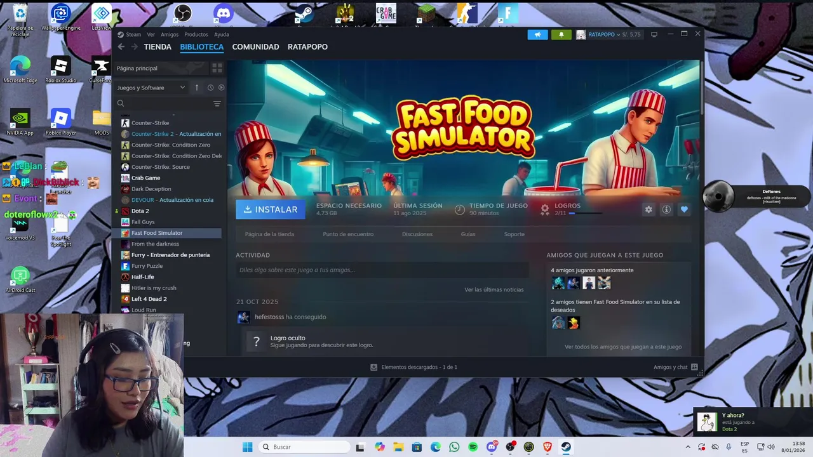The height and width of the screenshot is (457, 813).
Task: Switch to the TIENDA tab
Action: click(x=158, y=47)
